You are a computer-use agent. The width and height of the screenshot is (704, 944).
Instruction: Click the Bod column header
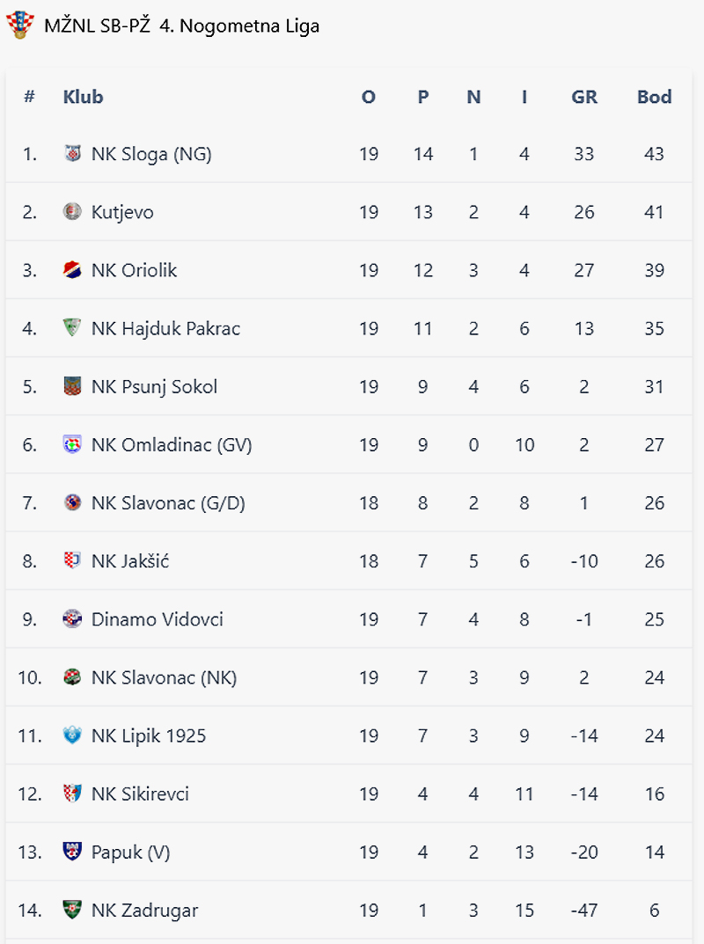654,97
